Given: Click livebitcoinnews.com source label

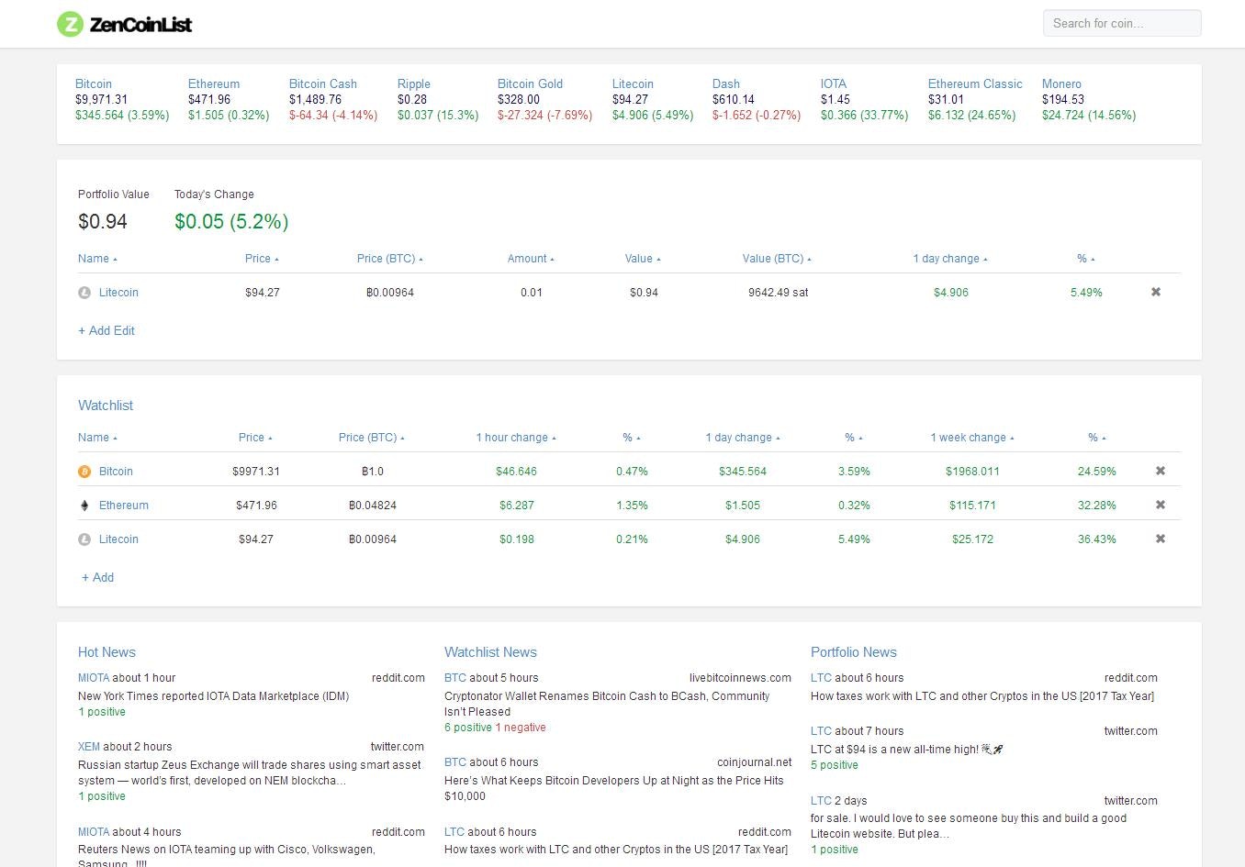Looking at the screenshot, I should coord(740,678).
